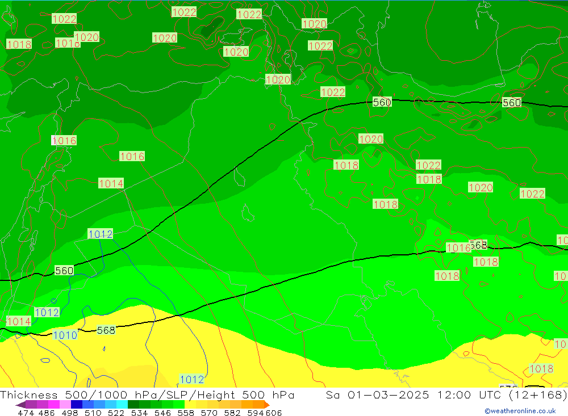Select the '522' legend value
568x416 pixels.
click(116, 413)
